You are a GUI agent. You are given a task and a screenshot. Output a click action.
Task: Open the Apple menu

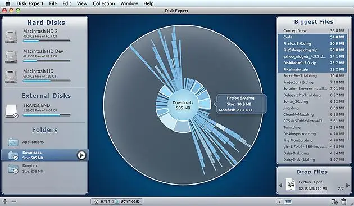pos(8,3)
